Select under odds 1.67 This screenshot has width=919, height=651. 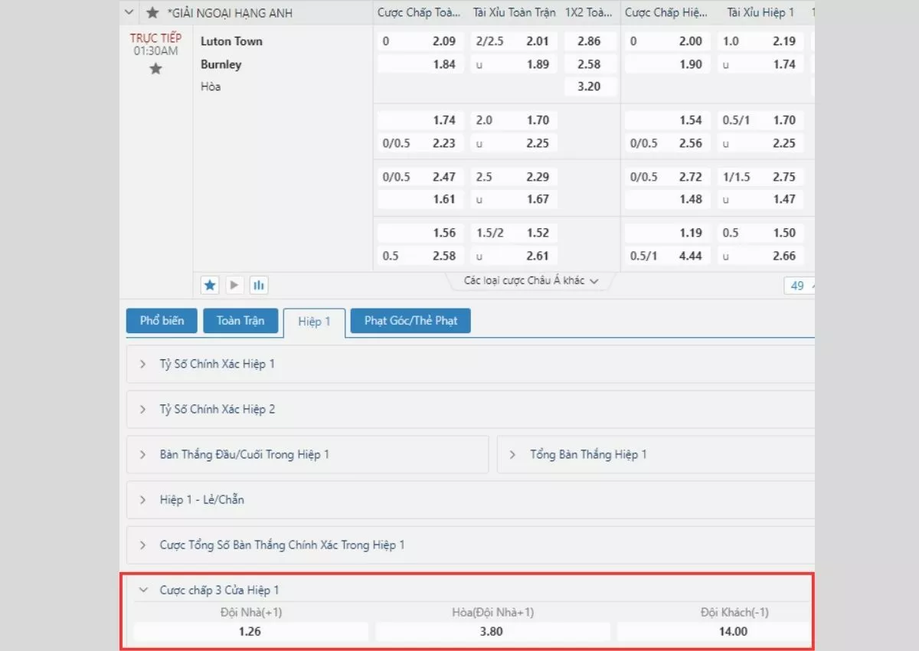[514, 199]
